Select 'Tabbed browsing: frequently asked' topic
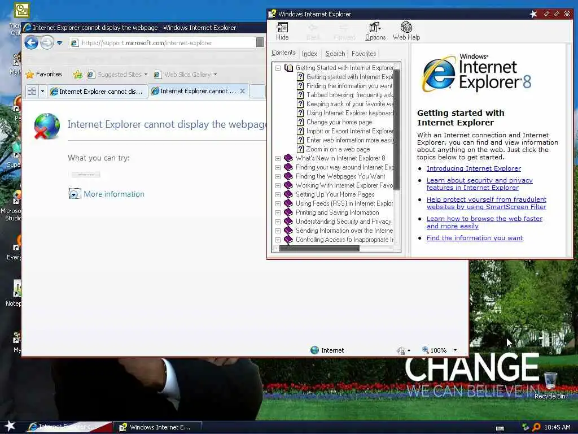 click(x=350, y=95)
